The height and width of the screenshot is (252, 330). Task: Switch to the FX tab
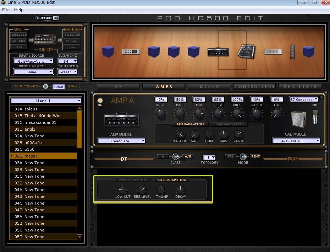(118, 86)
